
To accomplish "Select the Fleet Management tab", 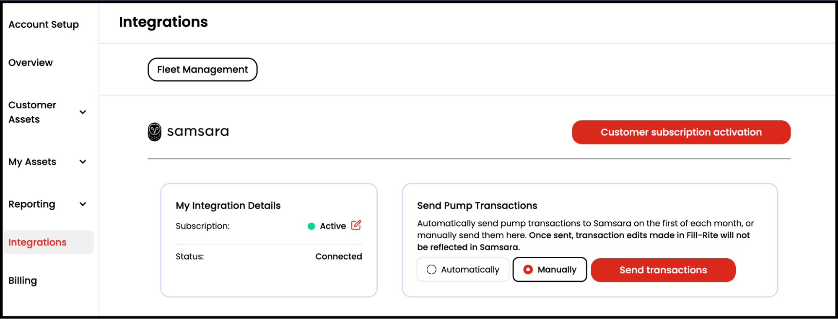I will [202, 69].
